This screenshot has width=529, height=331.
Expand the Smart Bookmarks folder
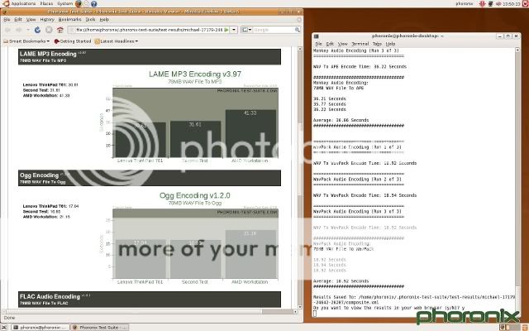tap(26, 41)
